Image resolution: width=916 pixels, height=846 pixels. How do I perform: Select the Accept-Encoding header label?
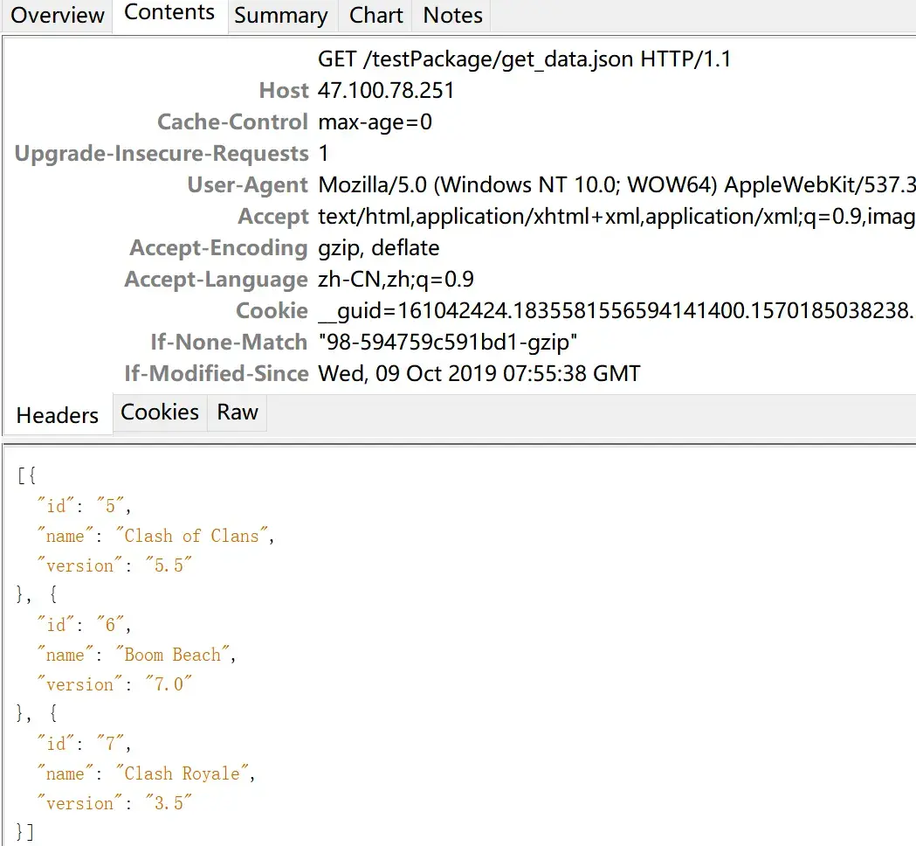(x=218, y=248)
